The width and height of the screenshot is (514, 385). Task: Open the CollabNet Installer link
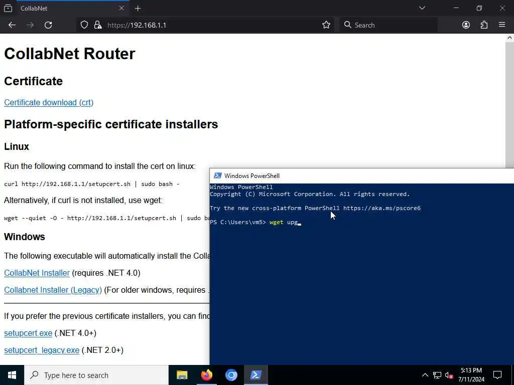[x=37, y=273]
